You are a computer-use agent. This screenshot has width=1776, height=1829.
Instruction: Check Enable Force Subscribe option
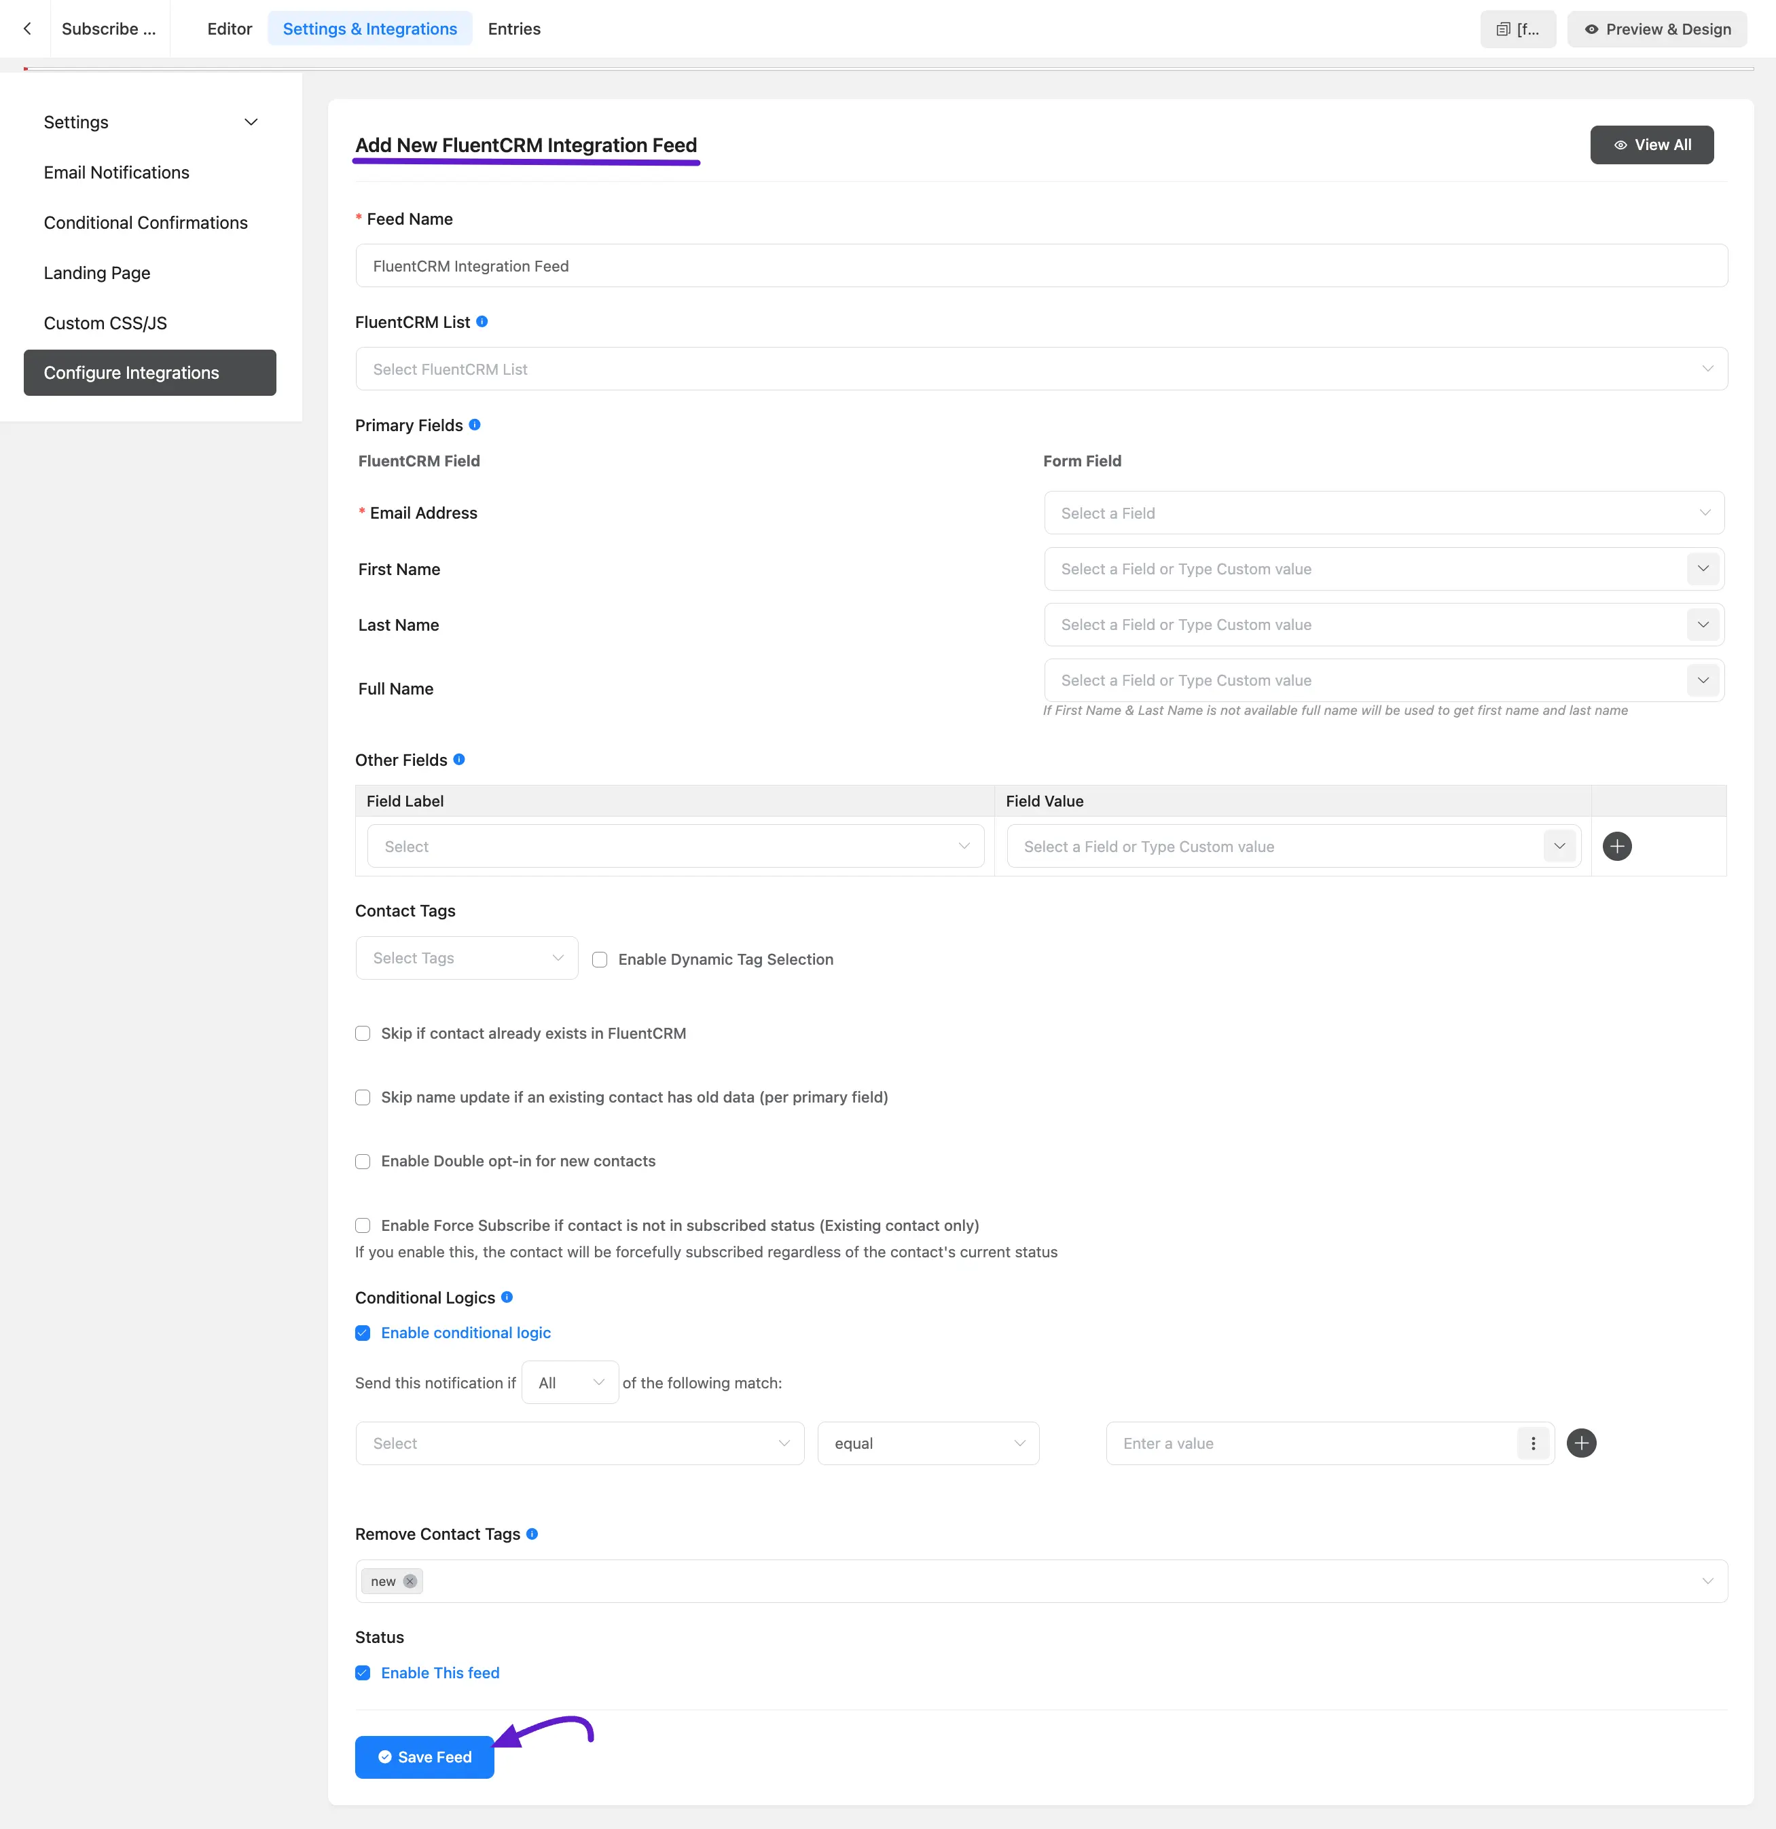363,1225
